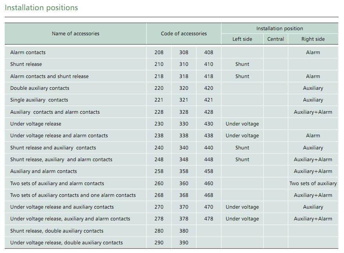Viewport: 344px width, 253px height.
Task: Click the 'Two sets of auxiliary' right-side cell
Action: tap(313, 183)
